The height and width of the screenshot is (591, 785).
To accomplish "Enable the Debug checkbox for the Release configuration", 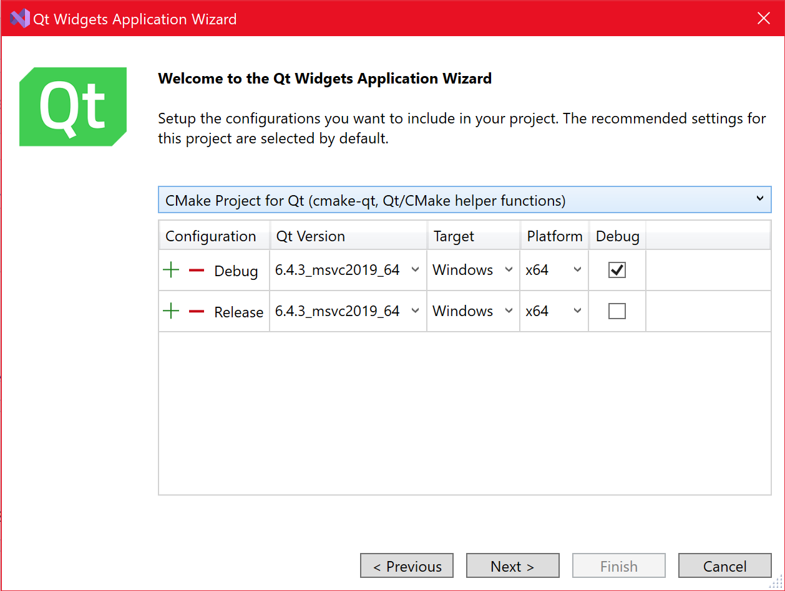I will (x=617, y=311).
